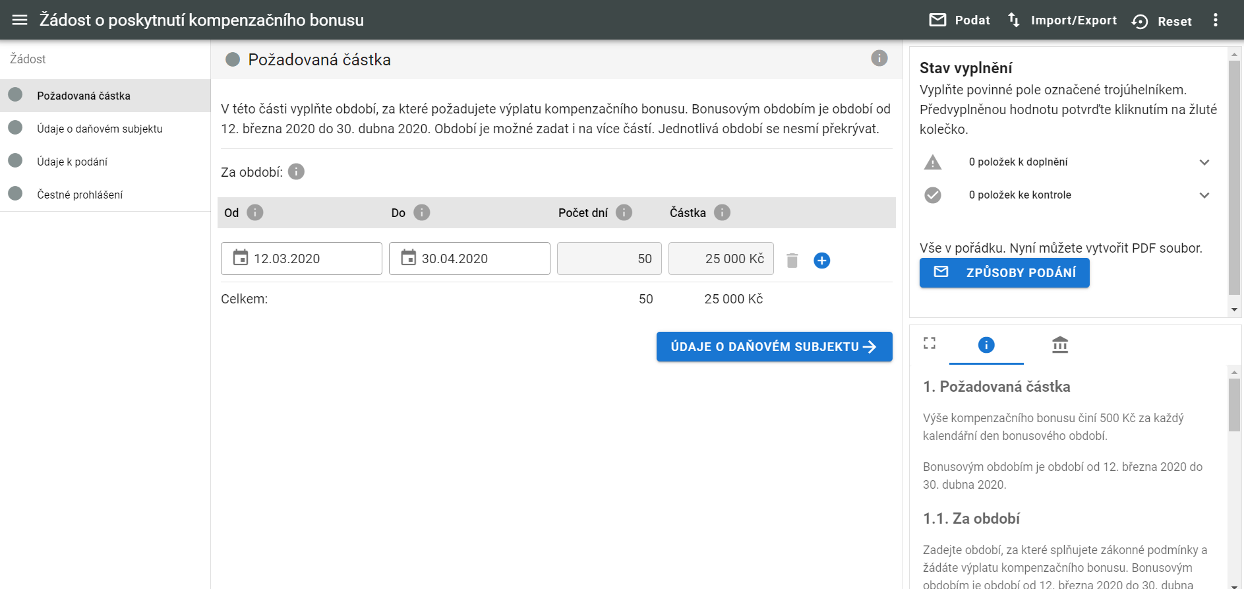
Task: Open Čestné prohlášení in sidebar
Action: point(80,195)
